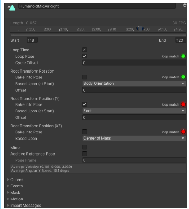This screenshot has width=189, height=209.
Task: Click the timeline end range handle
Action: [x=143, y=29]
